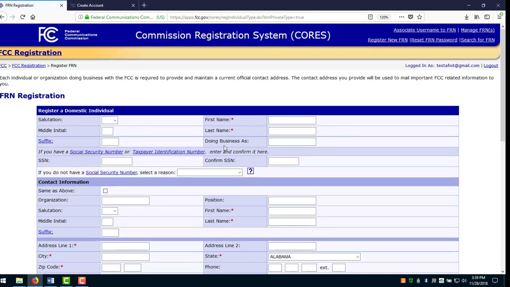Reload the page with the refresh icon
Screen dimensions: 510x287
tap(23, 17)
